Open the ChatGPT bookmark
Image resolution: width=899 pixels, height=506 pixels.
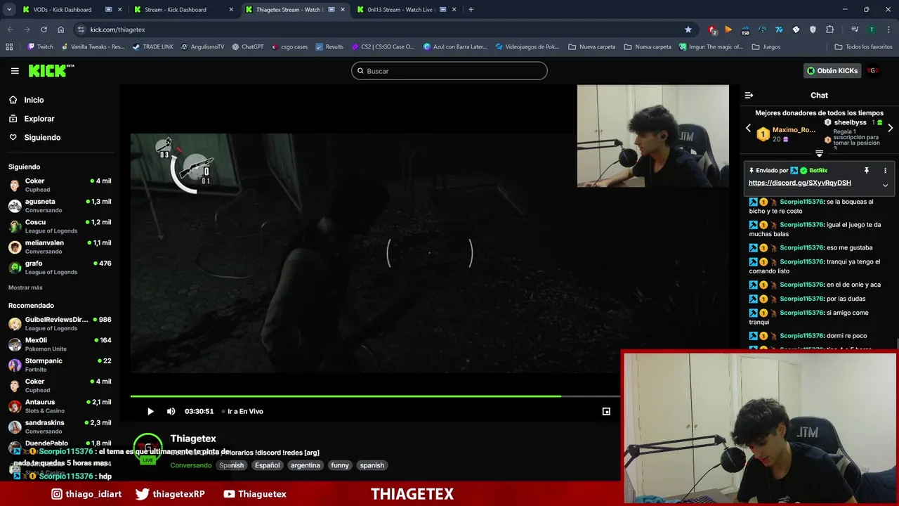[247, 47]
